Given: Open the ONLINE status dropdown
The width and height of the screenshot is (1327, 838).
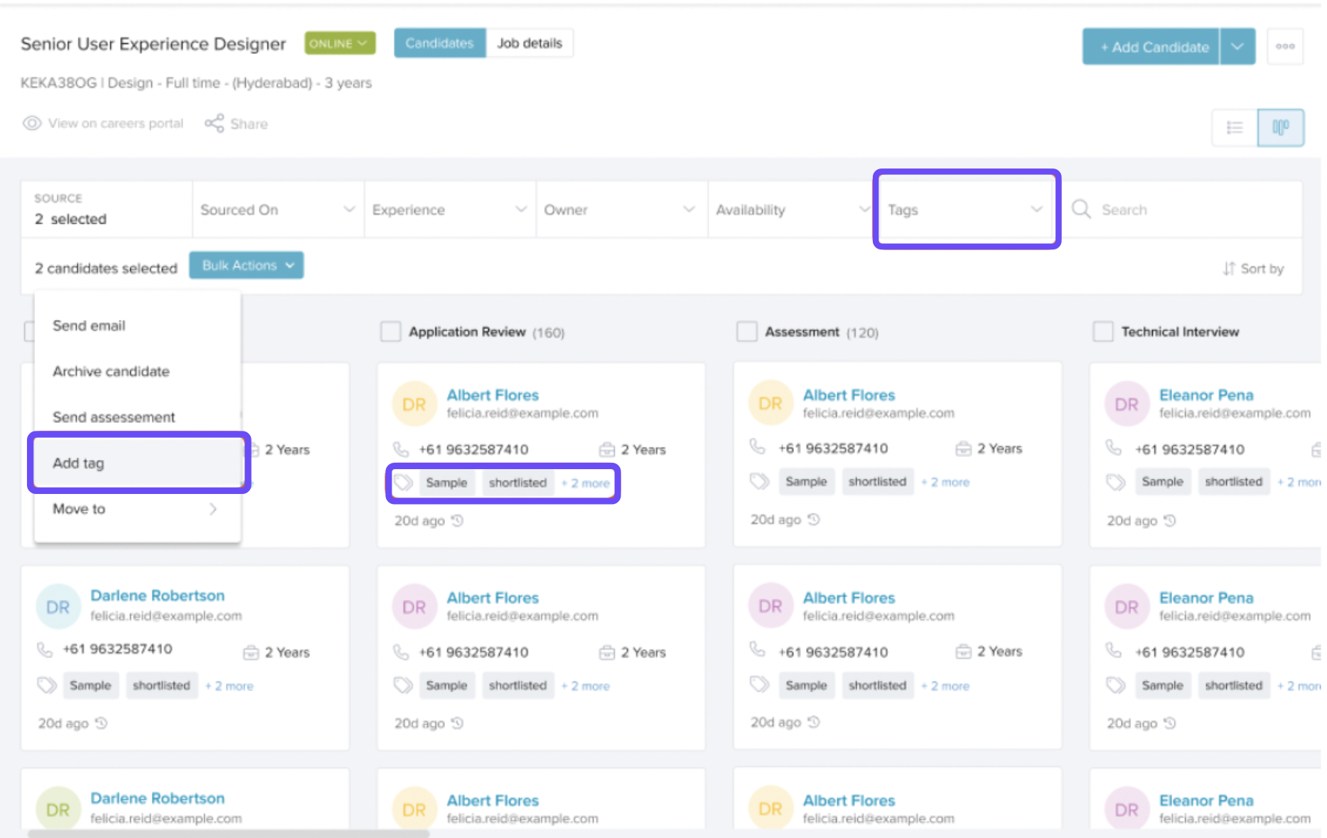Looking at the screenshot, I should click(339, 43).
